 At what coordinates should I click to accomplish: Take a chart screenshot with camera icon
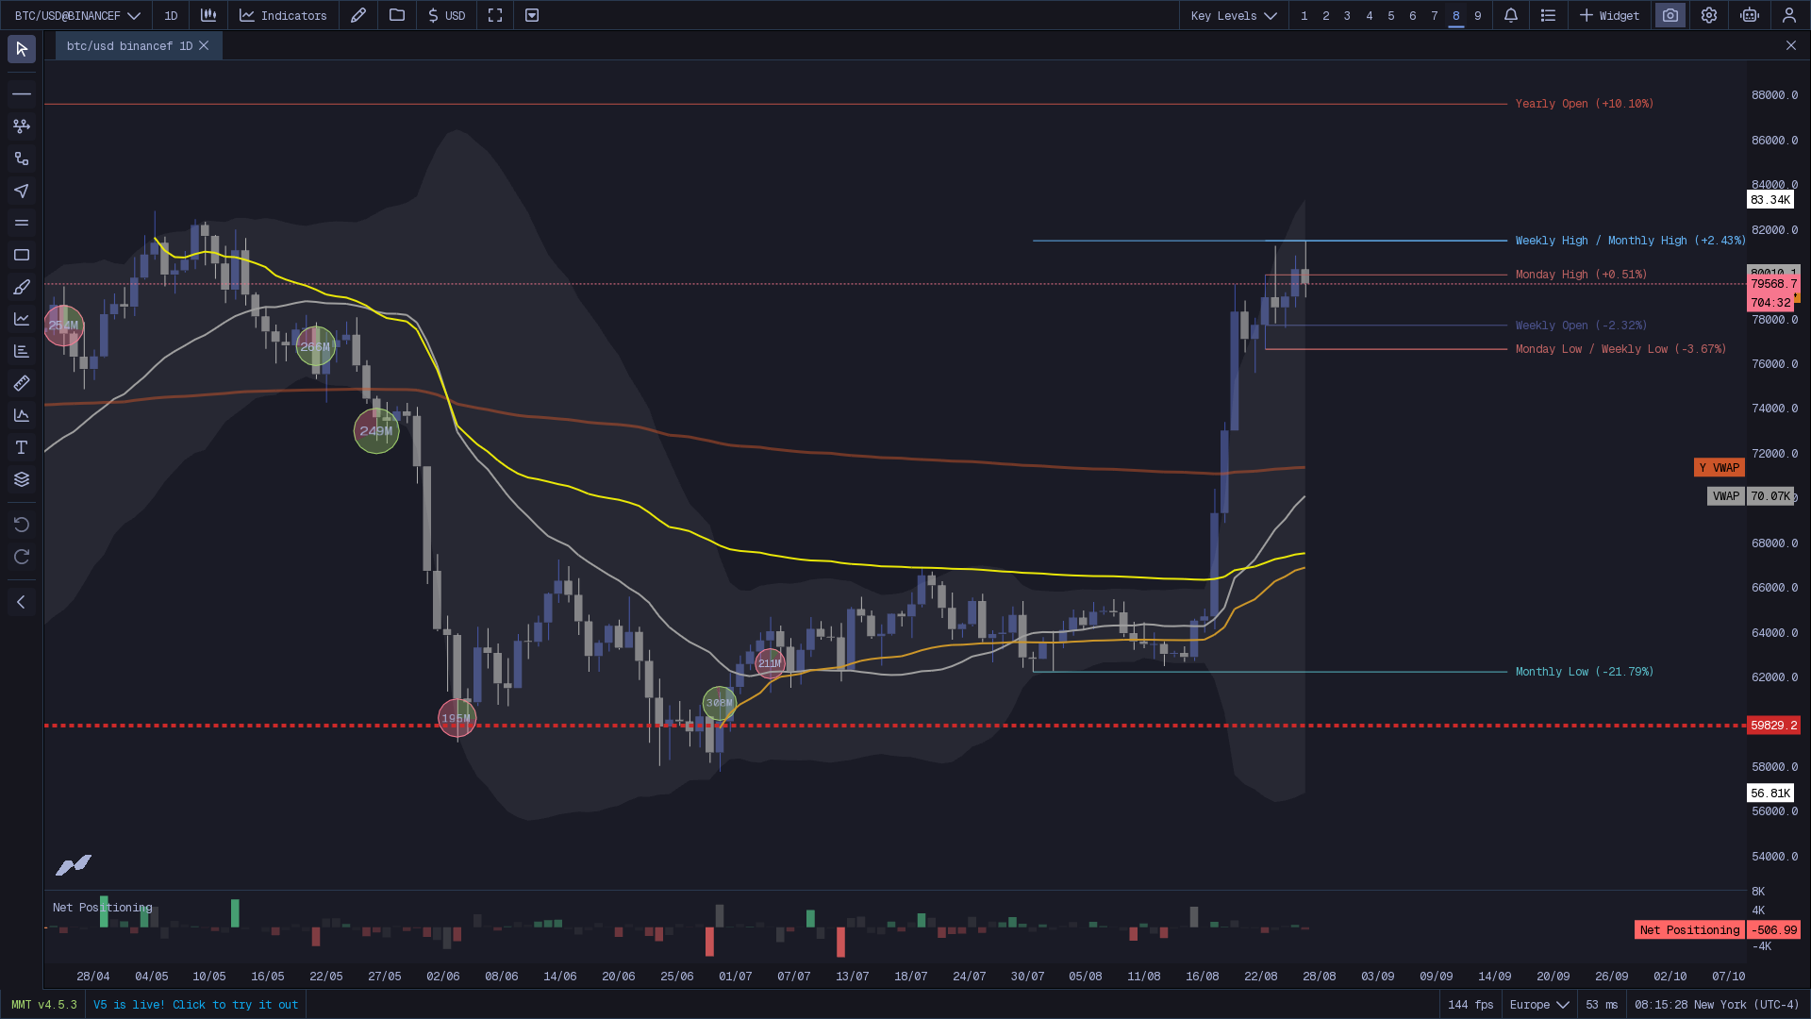[x=1670, y=15]
